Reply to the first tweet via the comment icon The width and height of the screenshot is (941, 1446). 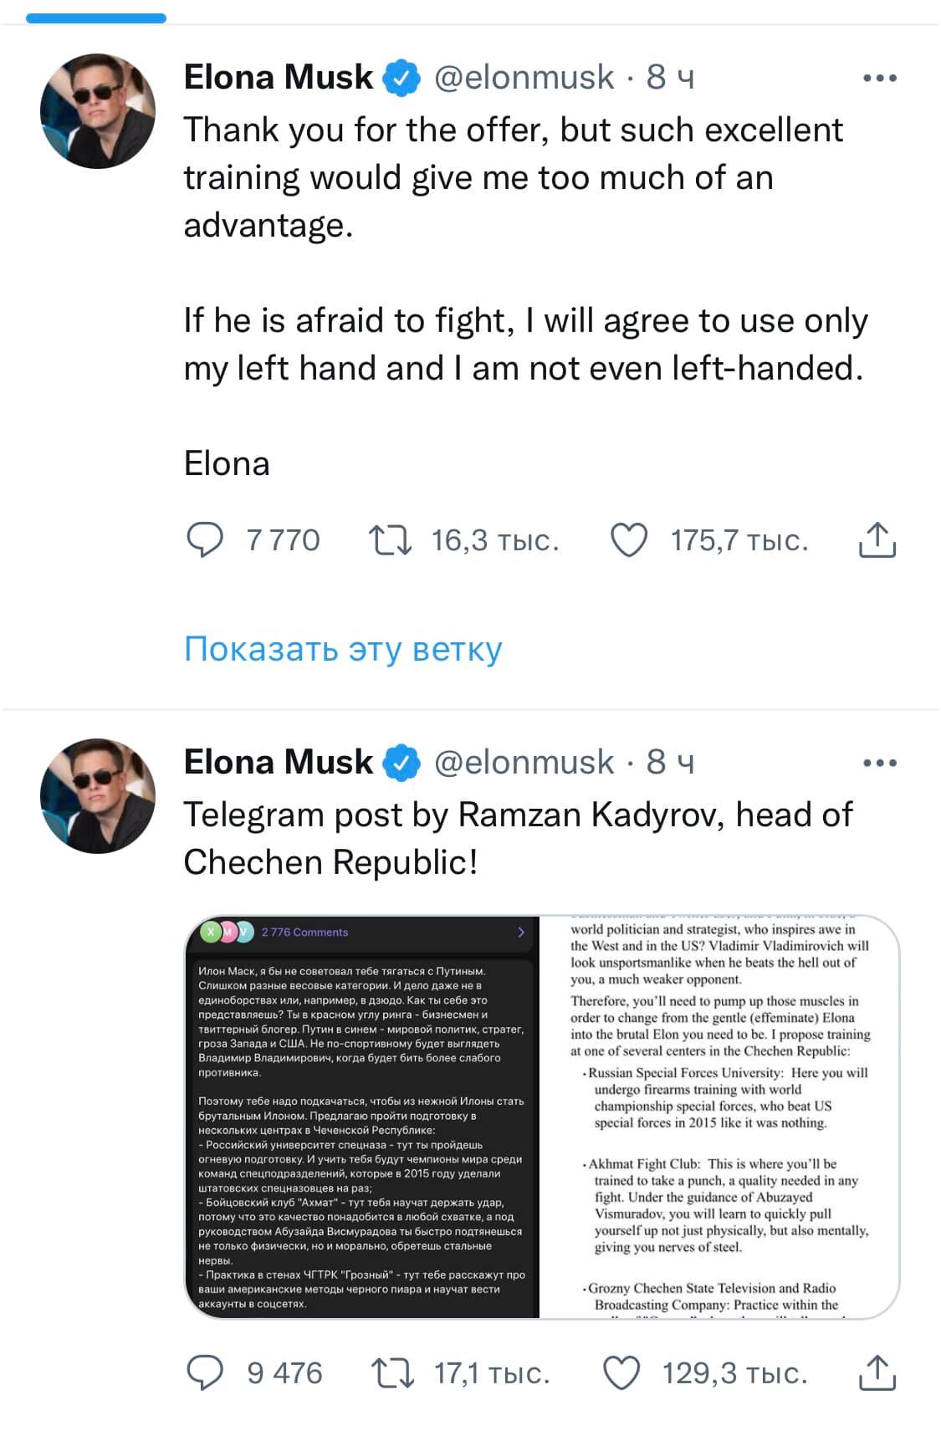click(204, 540)
